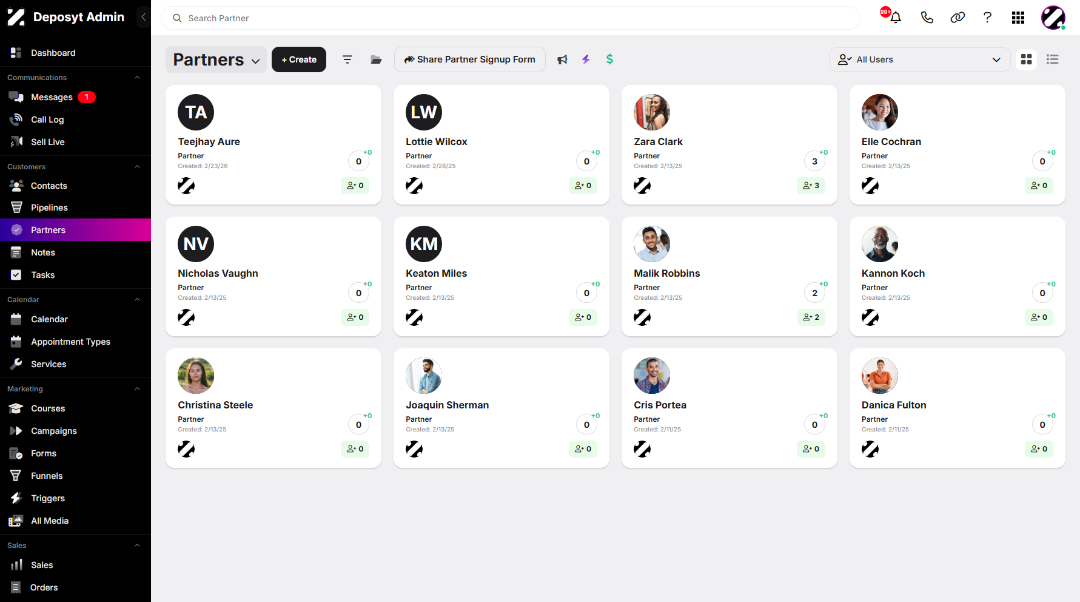Open the user profile avatar menu

[1053, 18]
